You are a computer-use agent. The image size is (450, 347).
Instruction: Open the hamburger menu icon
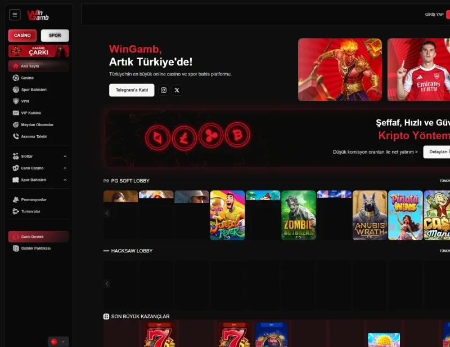tap(15, 15)
